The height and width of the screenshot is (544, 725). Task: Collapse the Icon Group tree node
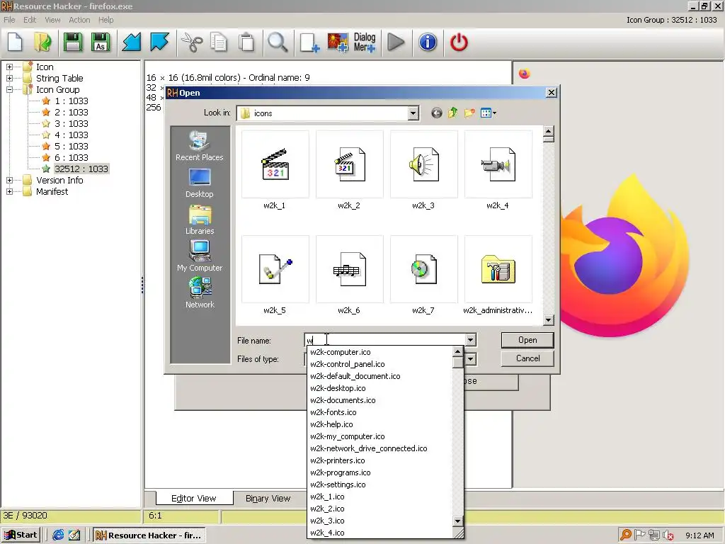tap(9, 90)
